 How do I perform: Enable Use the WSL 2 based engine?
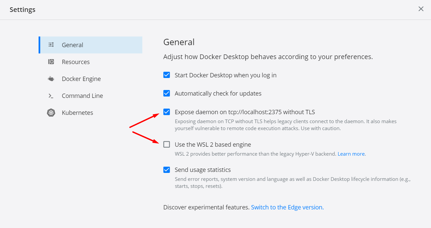click(x=167, y=144)
